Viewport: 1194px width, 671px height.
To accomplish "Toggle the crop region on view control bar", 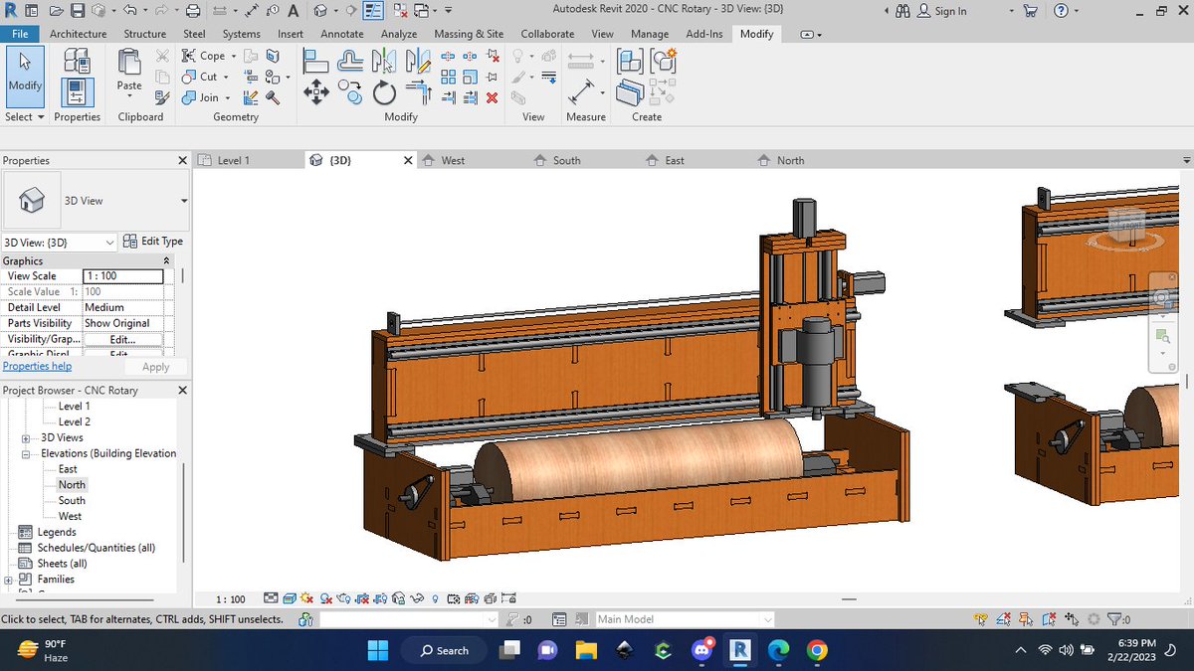I will point(361,598).
